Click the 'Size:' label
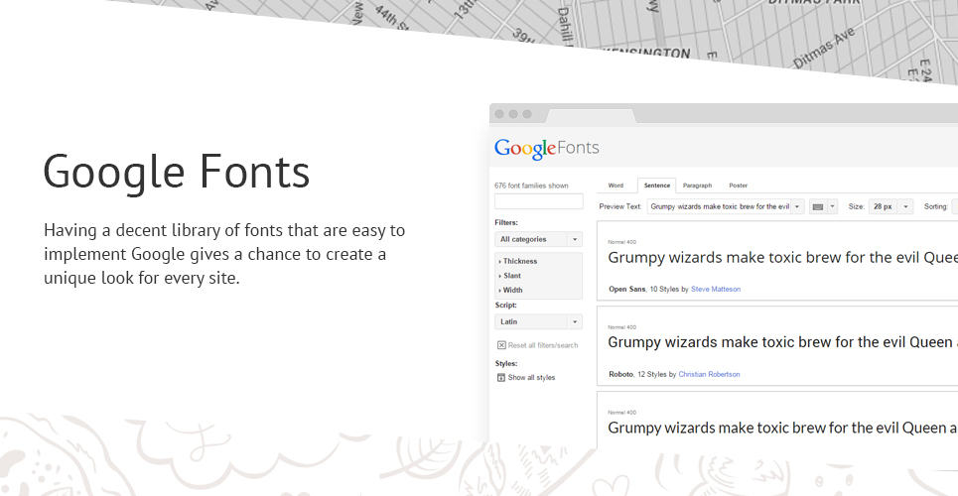This screenshot has width=958, height=496. coord(856,207)
